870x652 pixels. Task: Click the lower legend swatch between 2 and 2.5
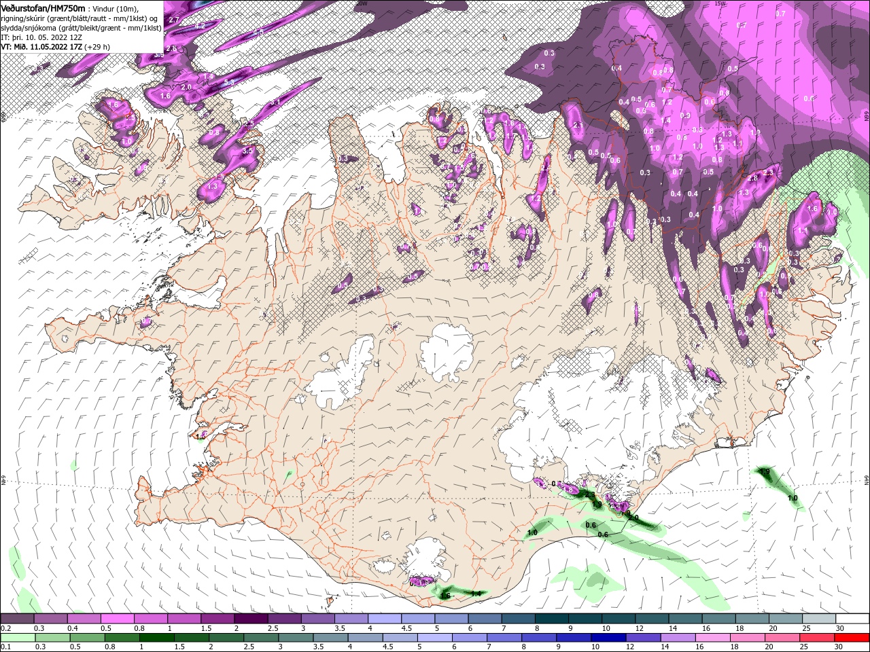226,637
